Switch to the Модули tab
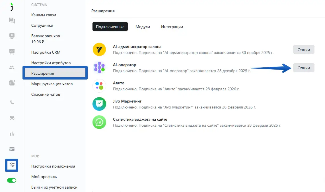325x192 pixels. (x=143, y=27)
